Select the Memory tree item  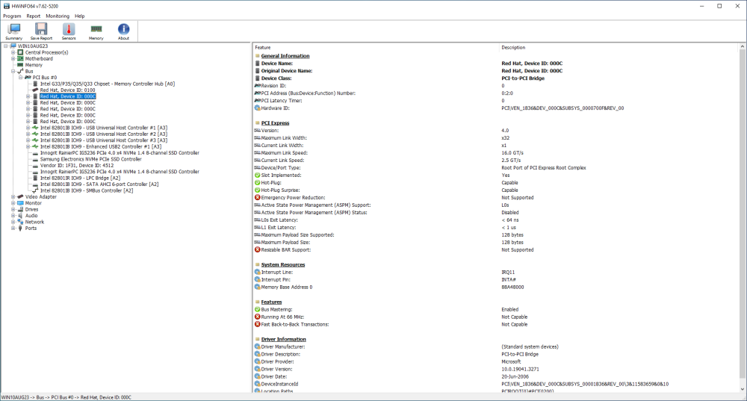[x=34, y=65]
